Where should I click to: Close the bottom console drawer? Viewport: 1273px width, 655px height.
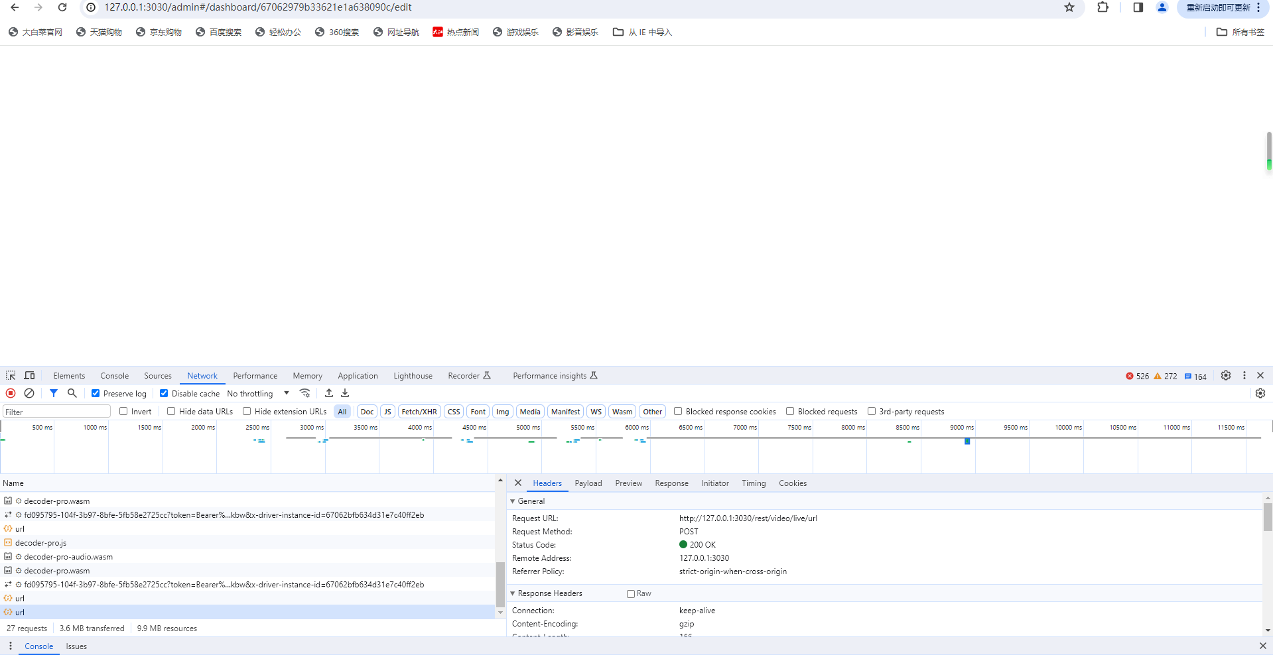(x=1262, y=646)
